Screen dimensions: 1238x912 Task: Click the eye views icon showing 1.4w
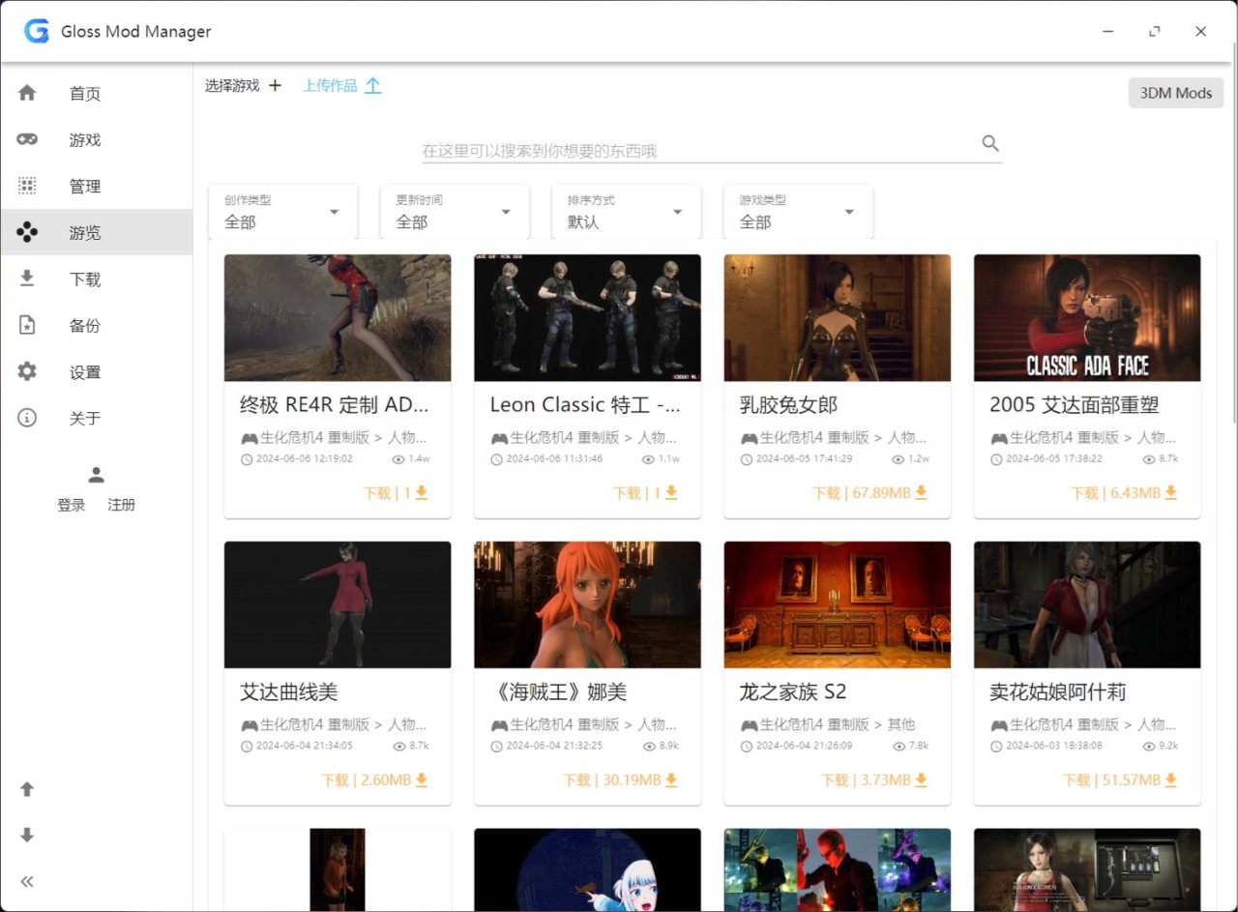pos(398,459)
